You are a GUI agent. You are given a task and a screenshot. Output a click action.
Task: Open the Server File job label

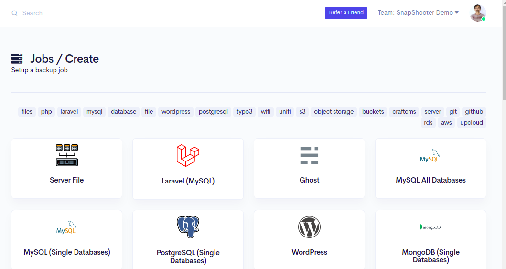pos(67,180)
